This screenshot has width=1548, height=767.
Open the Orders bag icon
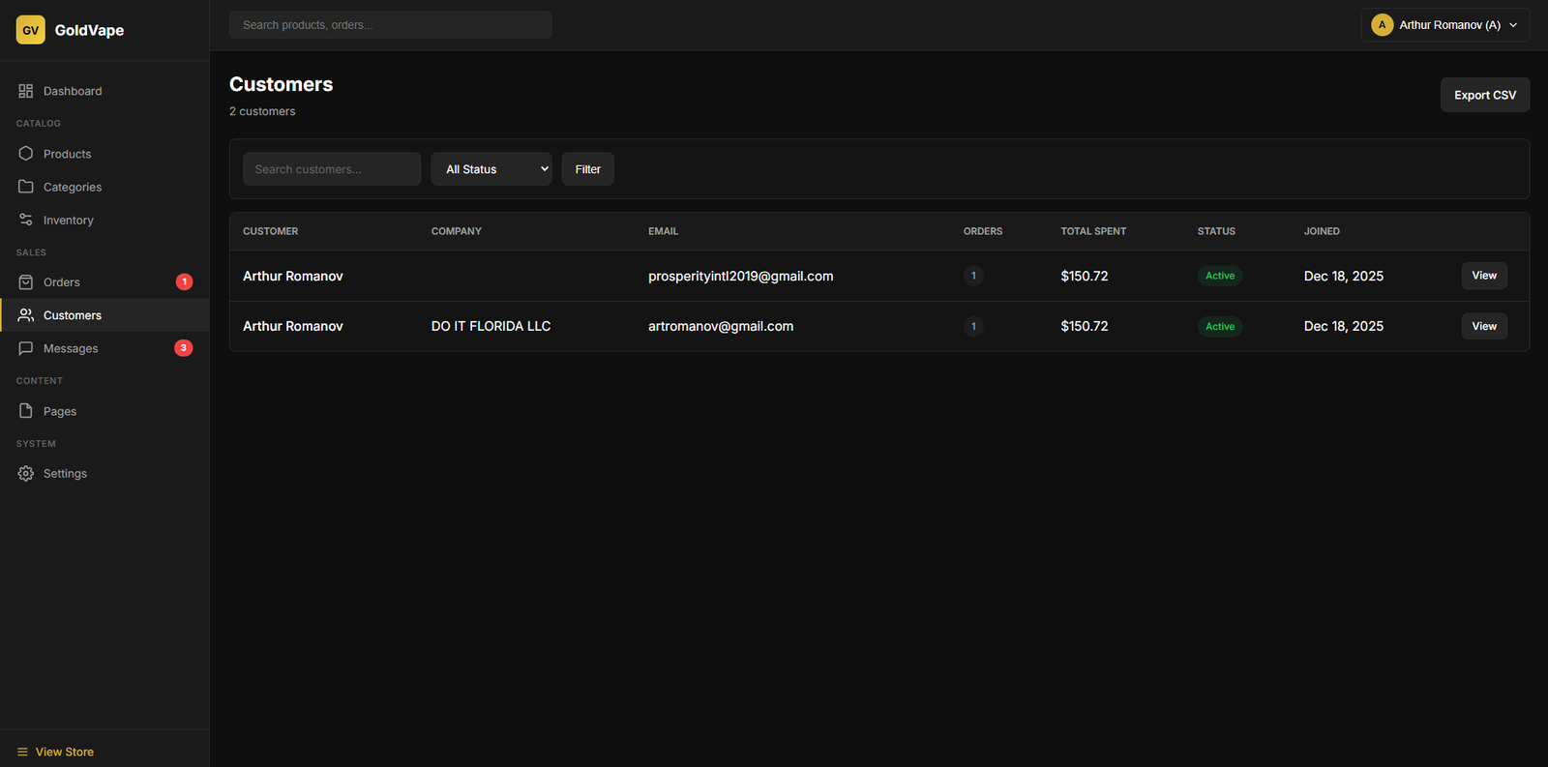26,282
